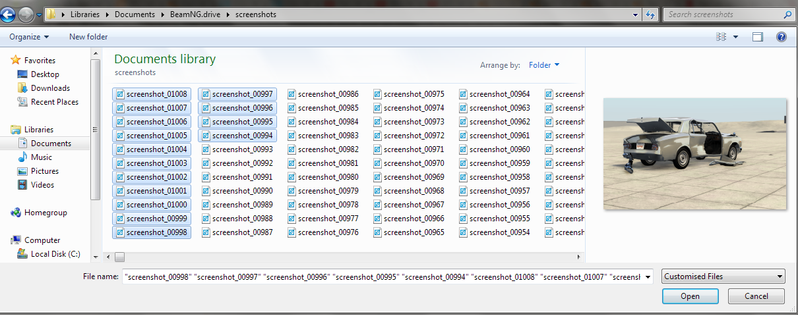
Task: Open Homegroup in navigation pane
Action: coord(46,213)
